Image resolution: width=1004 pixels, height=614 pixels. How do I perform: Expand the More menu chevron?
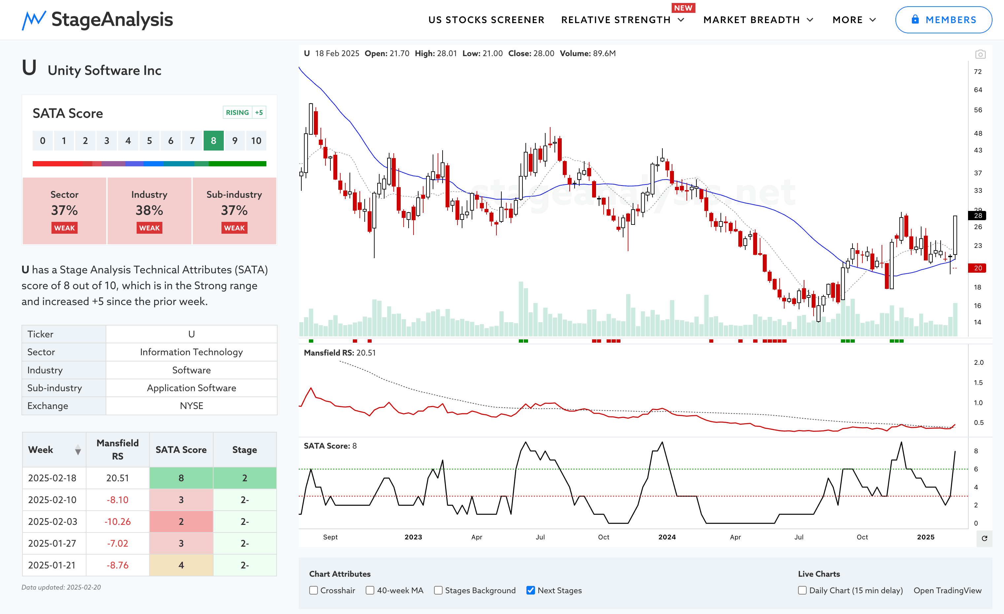(872, 20)
